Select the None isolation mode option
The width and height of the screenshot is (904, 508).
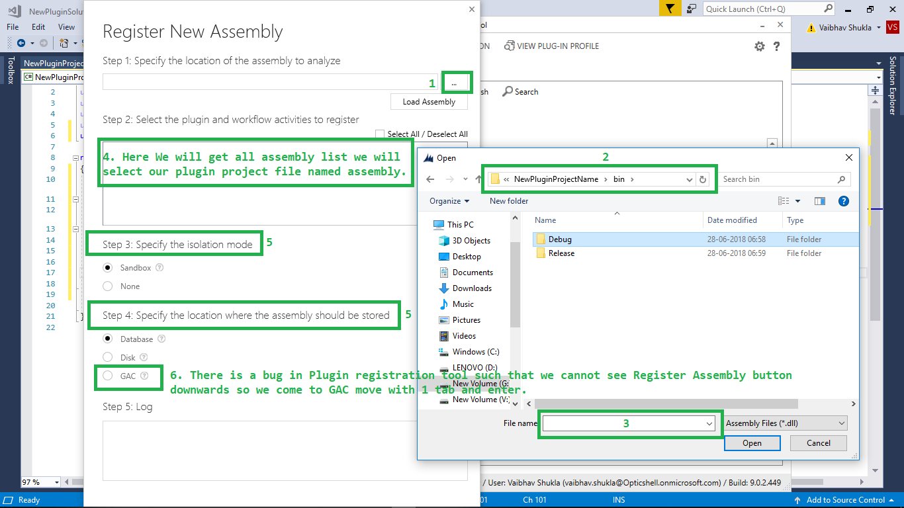pyautogui.click(x=107, y=286)
